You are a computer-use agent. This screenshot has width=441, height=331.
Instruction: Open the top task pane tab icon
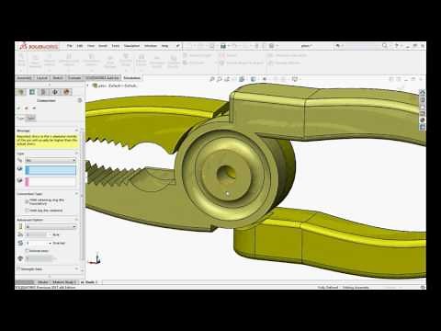click(423, 92)
